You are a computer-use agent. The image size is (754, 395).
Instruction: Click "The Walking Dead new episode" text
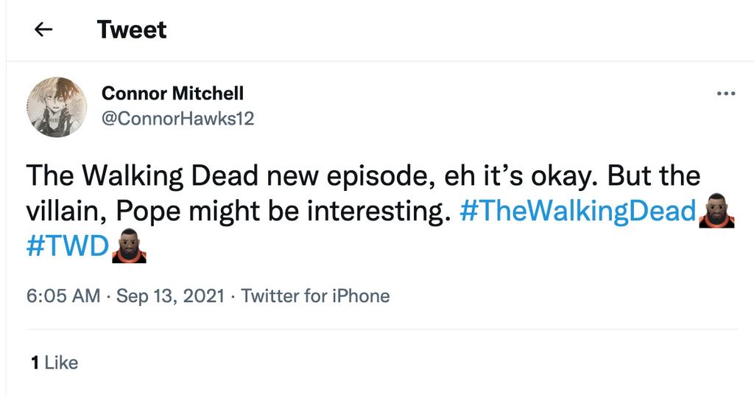tap(221, 176)
